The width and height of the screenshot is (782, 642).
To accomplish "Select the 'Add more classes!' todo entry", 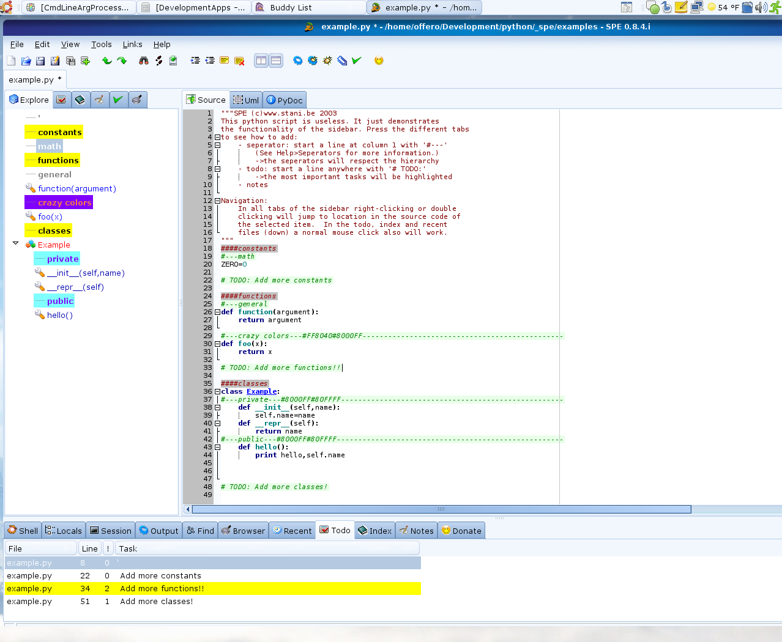I will coord(156,602).
